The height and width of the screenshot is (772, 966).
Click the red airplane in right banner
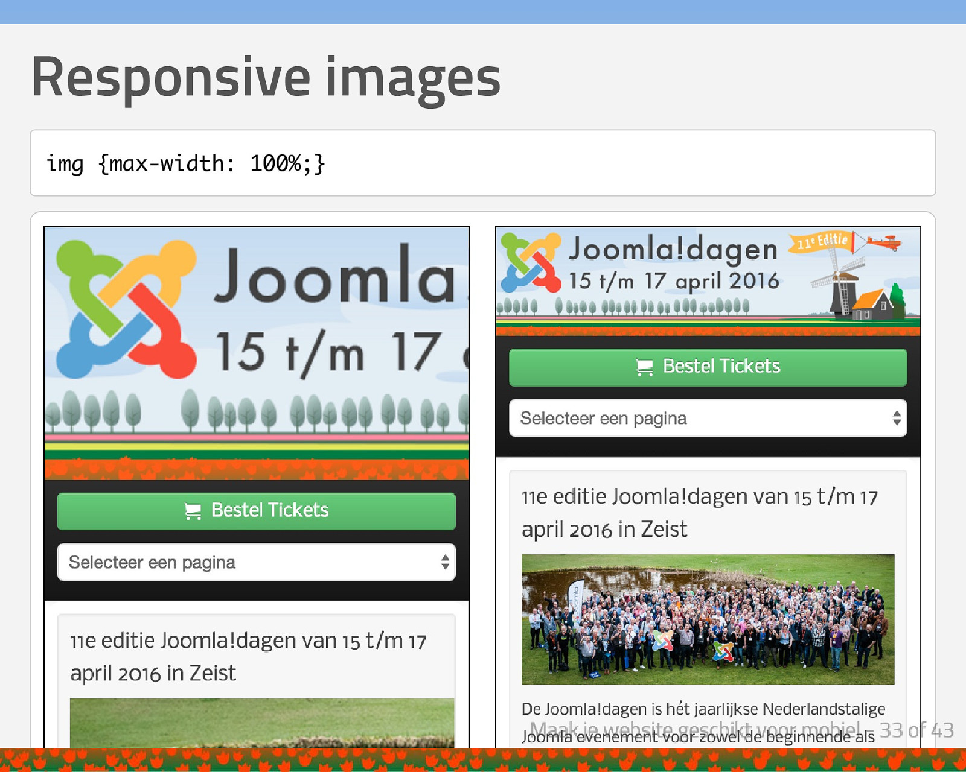[884, 243]
